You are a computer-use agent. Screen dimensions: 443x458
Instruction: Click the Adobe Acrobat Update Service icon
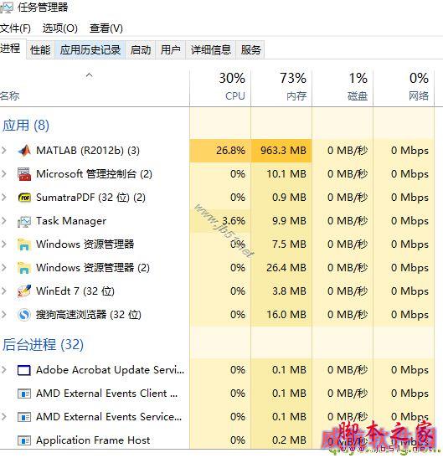(24, 370)
